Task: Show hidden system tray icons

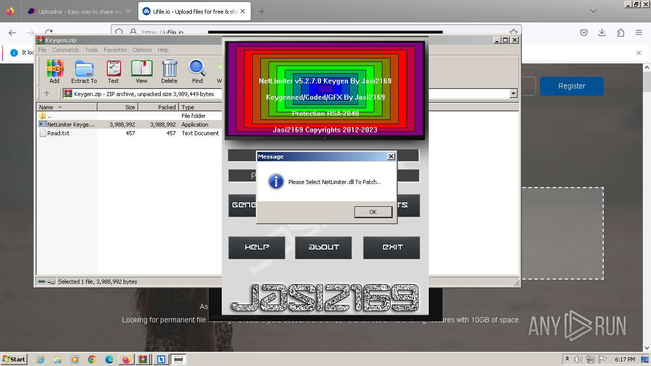Action: [x=567, y=359]
